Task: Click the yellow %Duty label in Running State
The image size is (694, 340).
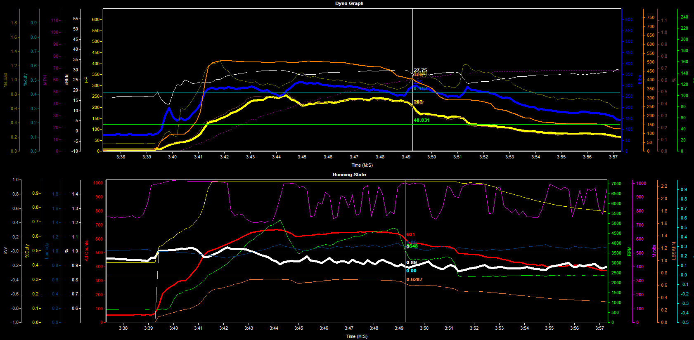Action: point(27,251)
